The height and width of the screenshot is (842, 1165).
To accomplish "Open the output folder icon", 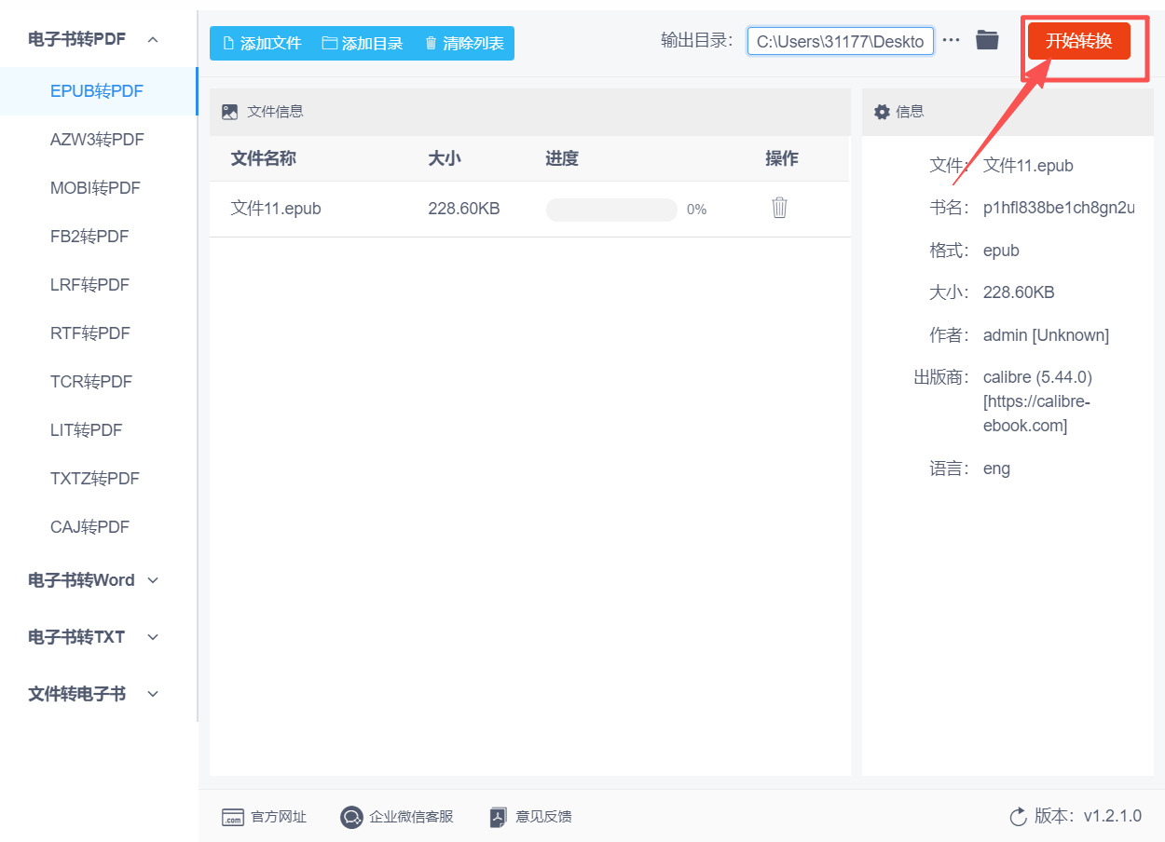I will [x=987, y=40].
